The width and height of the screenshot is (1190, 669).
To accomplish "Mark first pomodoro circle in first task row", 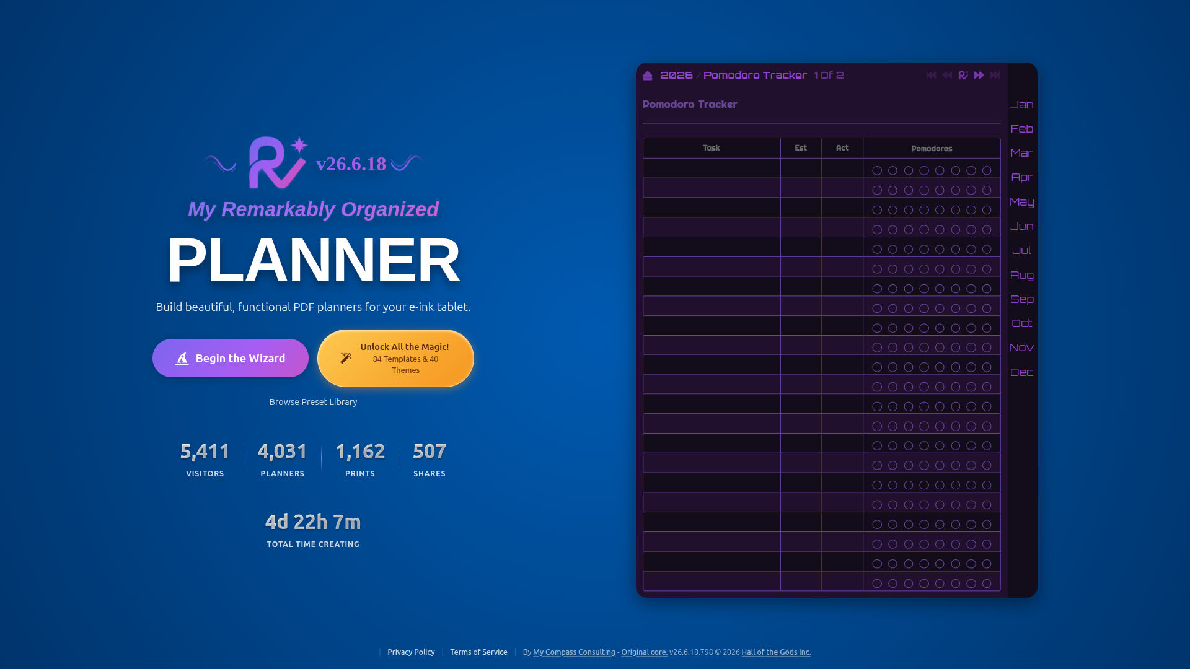I will [x=877, y=170].
